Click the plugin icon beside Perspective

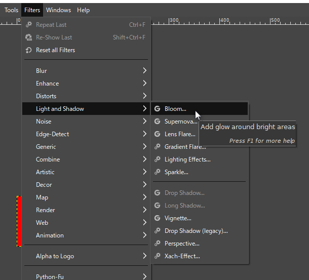[158, 244]
